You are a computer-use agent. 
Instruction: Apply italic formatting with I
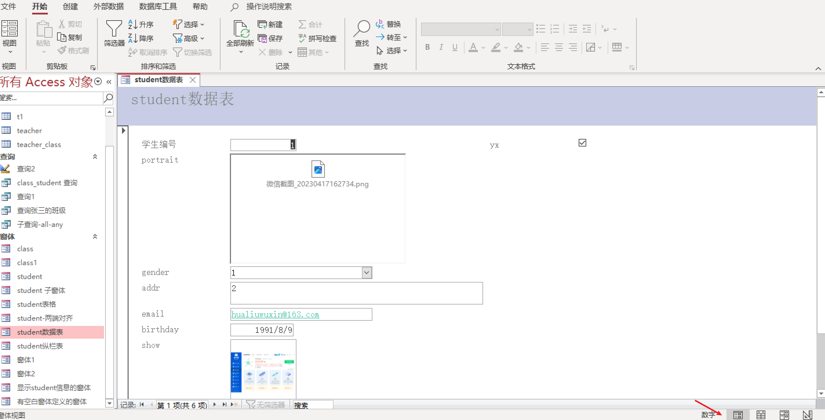pos(441,47)
